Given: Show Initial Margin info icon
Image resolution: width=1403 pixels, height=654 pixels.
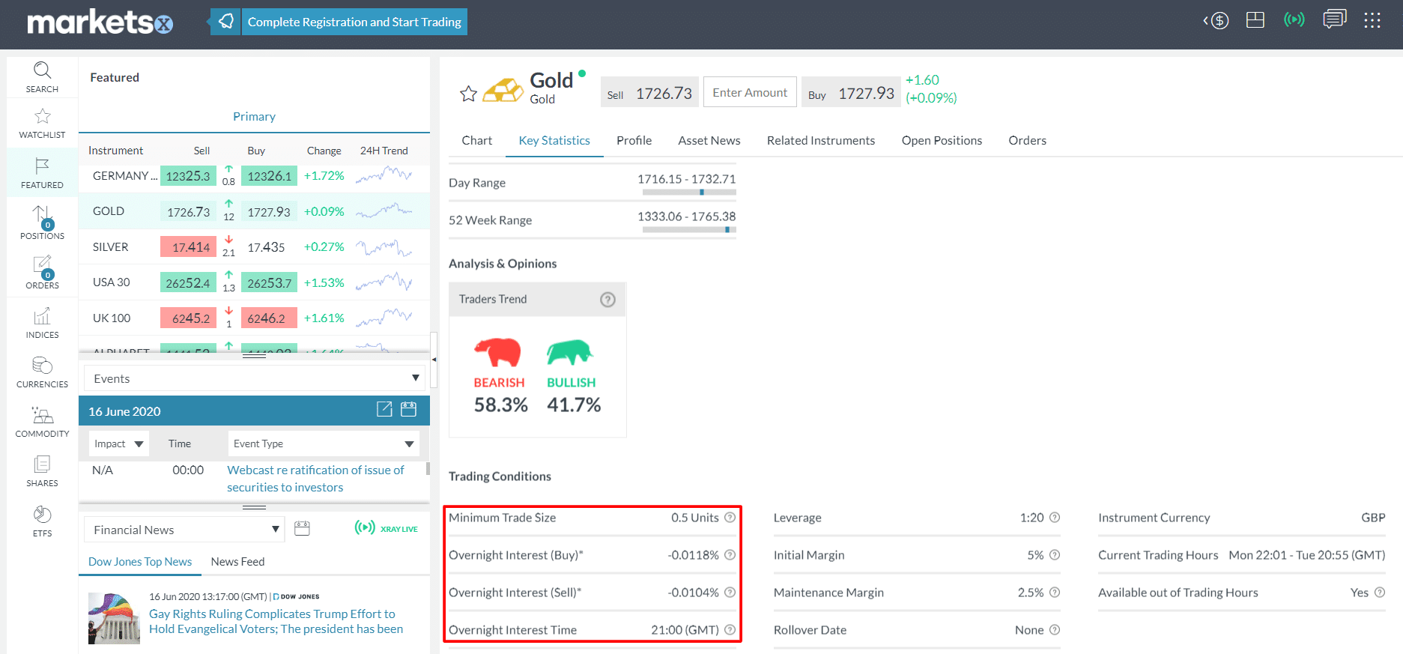Looking at the screenshot, I should (x=1055, y=554).
